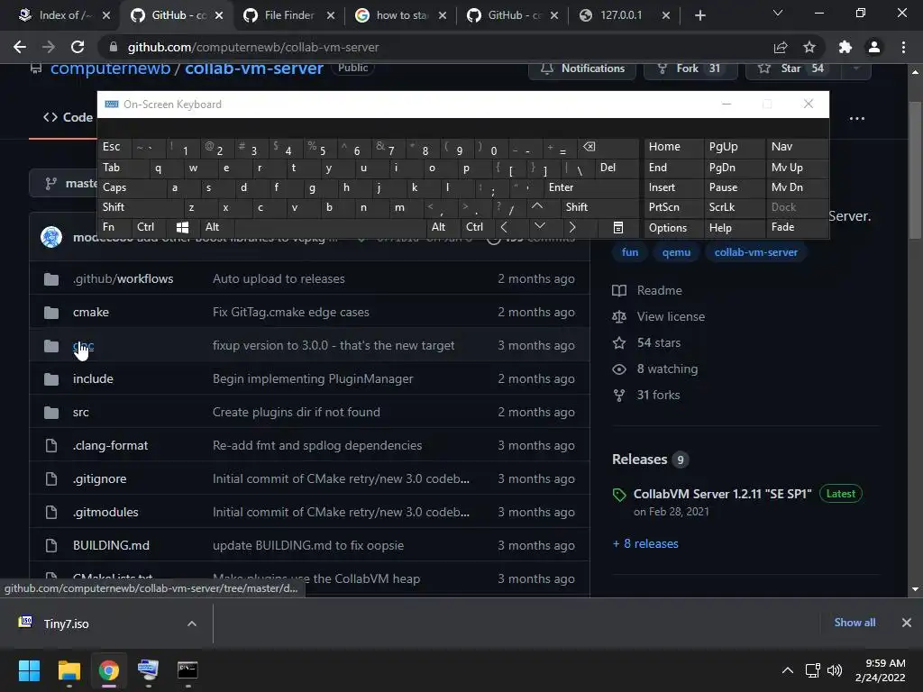
Task: Toggle ScrLk on the On-Screen Keyboard
Action: pos(733,207)
